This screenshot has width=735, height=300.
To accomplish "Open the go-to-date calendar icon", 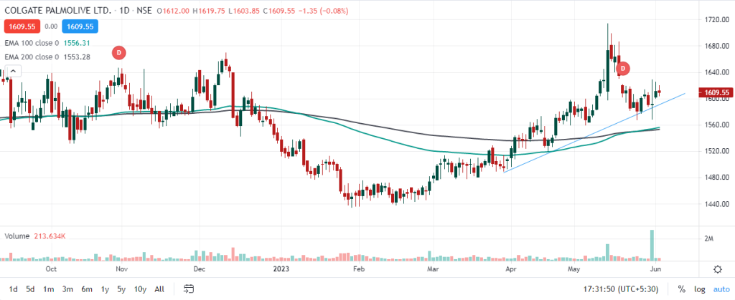I will 189,289.
